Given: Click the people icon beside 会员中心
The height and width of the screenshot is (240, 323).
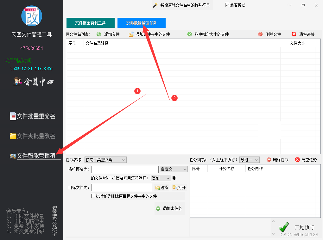Looking at the screenshot, I should [x=18, y=82].
